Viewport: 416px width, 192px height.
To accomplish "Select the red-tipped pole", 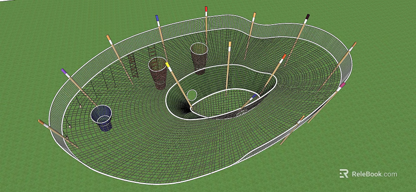I will 206,26.
